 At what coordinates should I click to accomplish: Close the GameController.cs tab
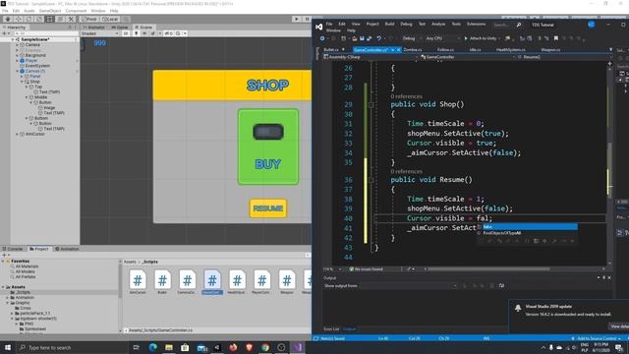(x=398, y=50)
